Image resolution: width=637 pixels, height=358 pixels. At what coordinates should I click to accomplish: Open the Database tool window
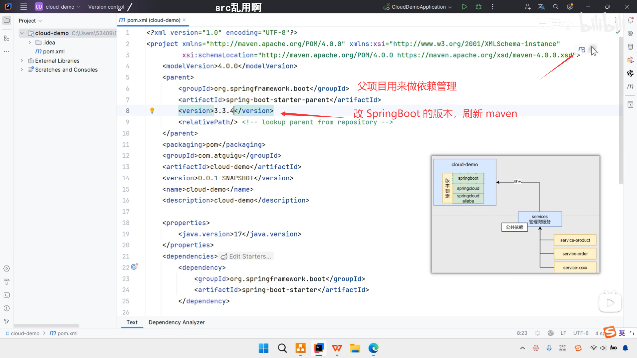[630, 47]
